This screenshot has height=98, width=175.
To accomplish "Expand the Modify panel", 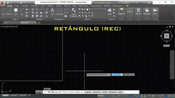I will click(40, 19).
